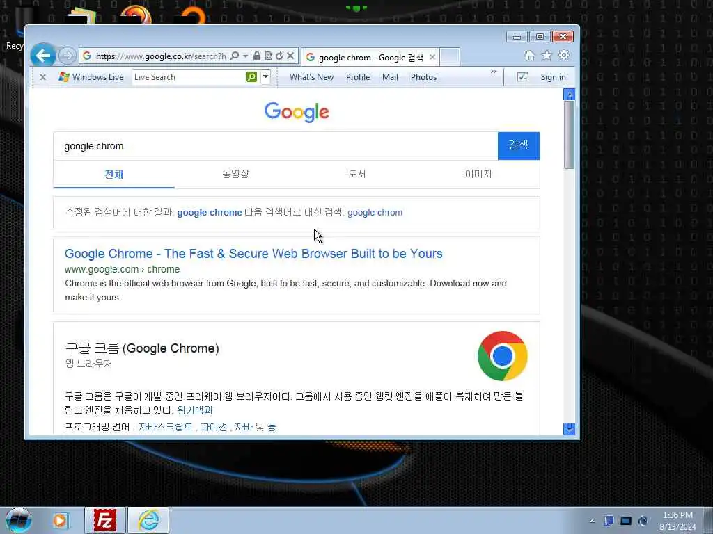Click the Windows Live logo button
This screenshot has height=534, width=713.
[91, 77]
